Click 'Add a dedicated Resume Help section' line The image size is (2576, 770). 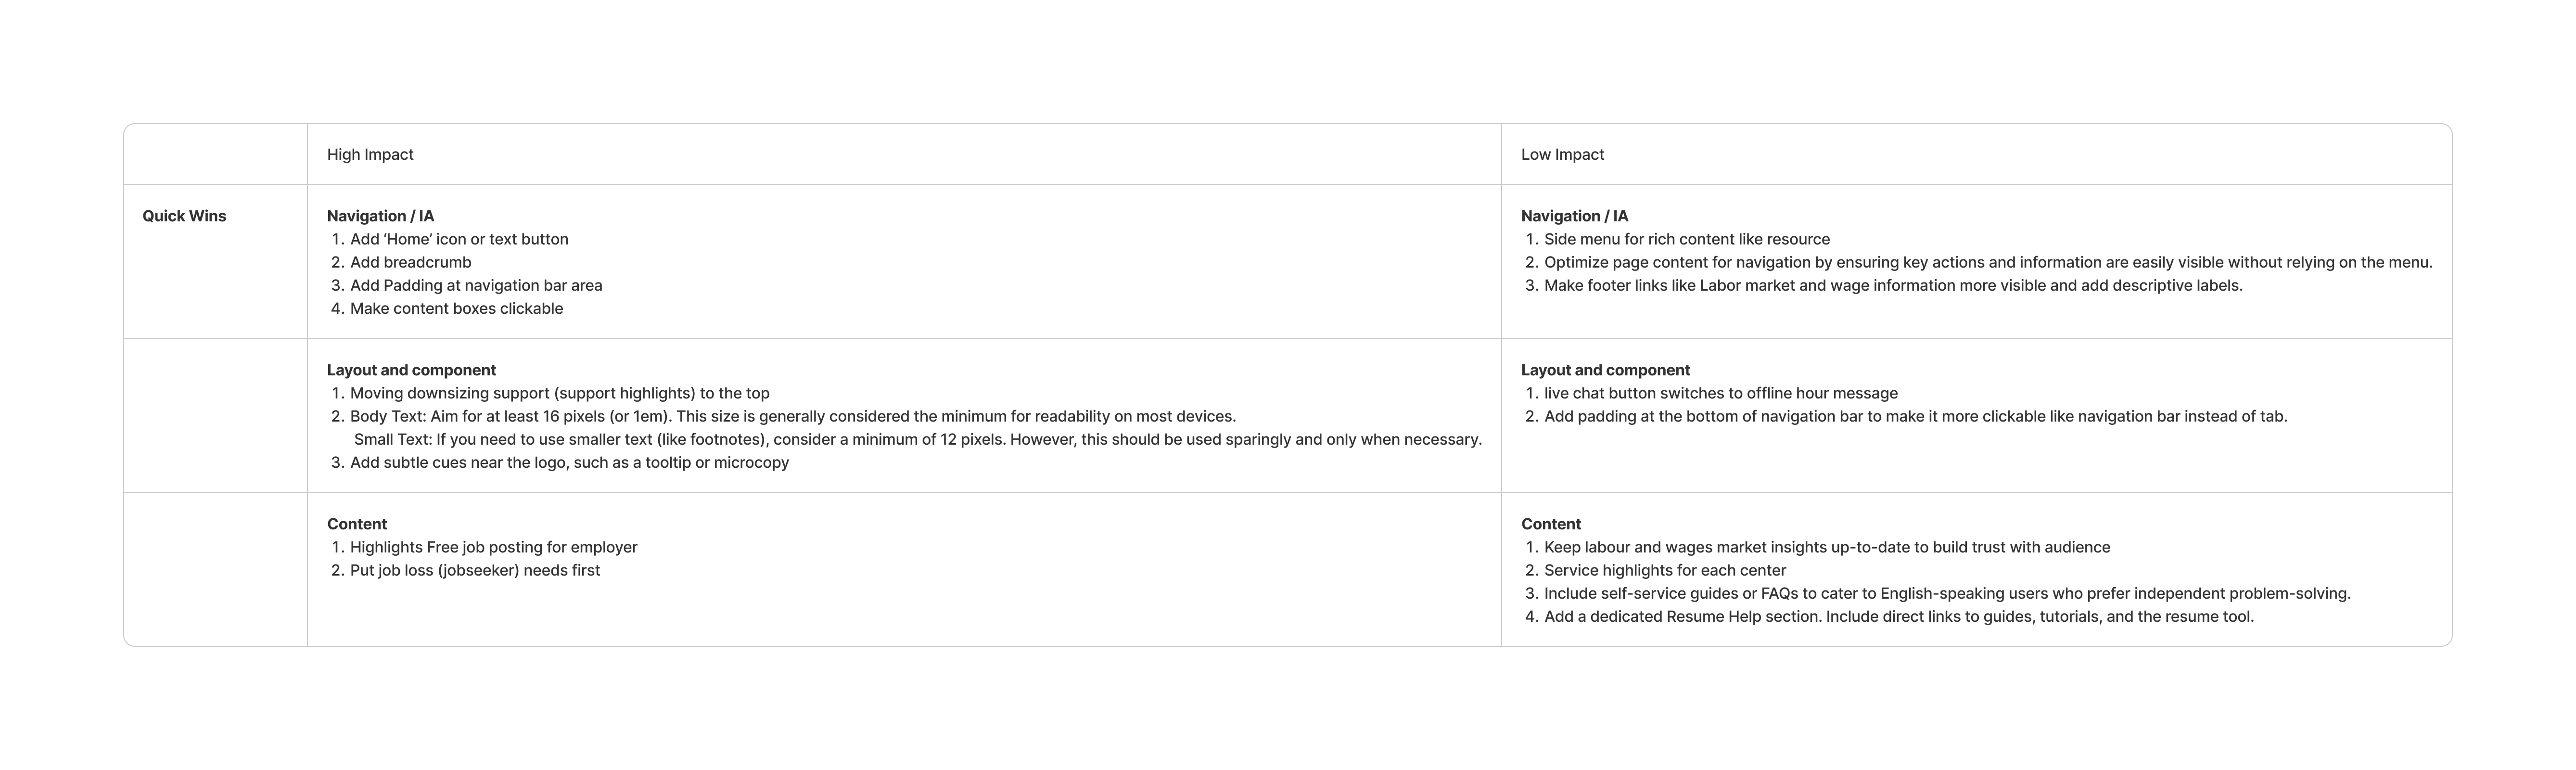(1898, 616)
